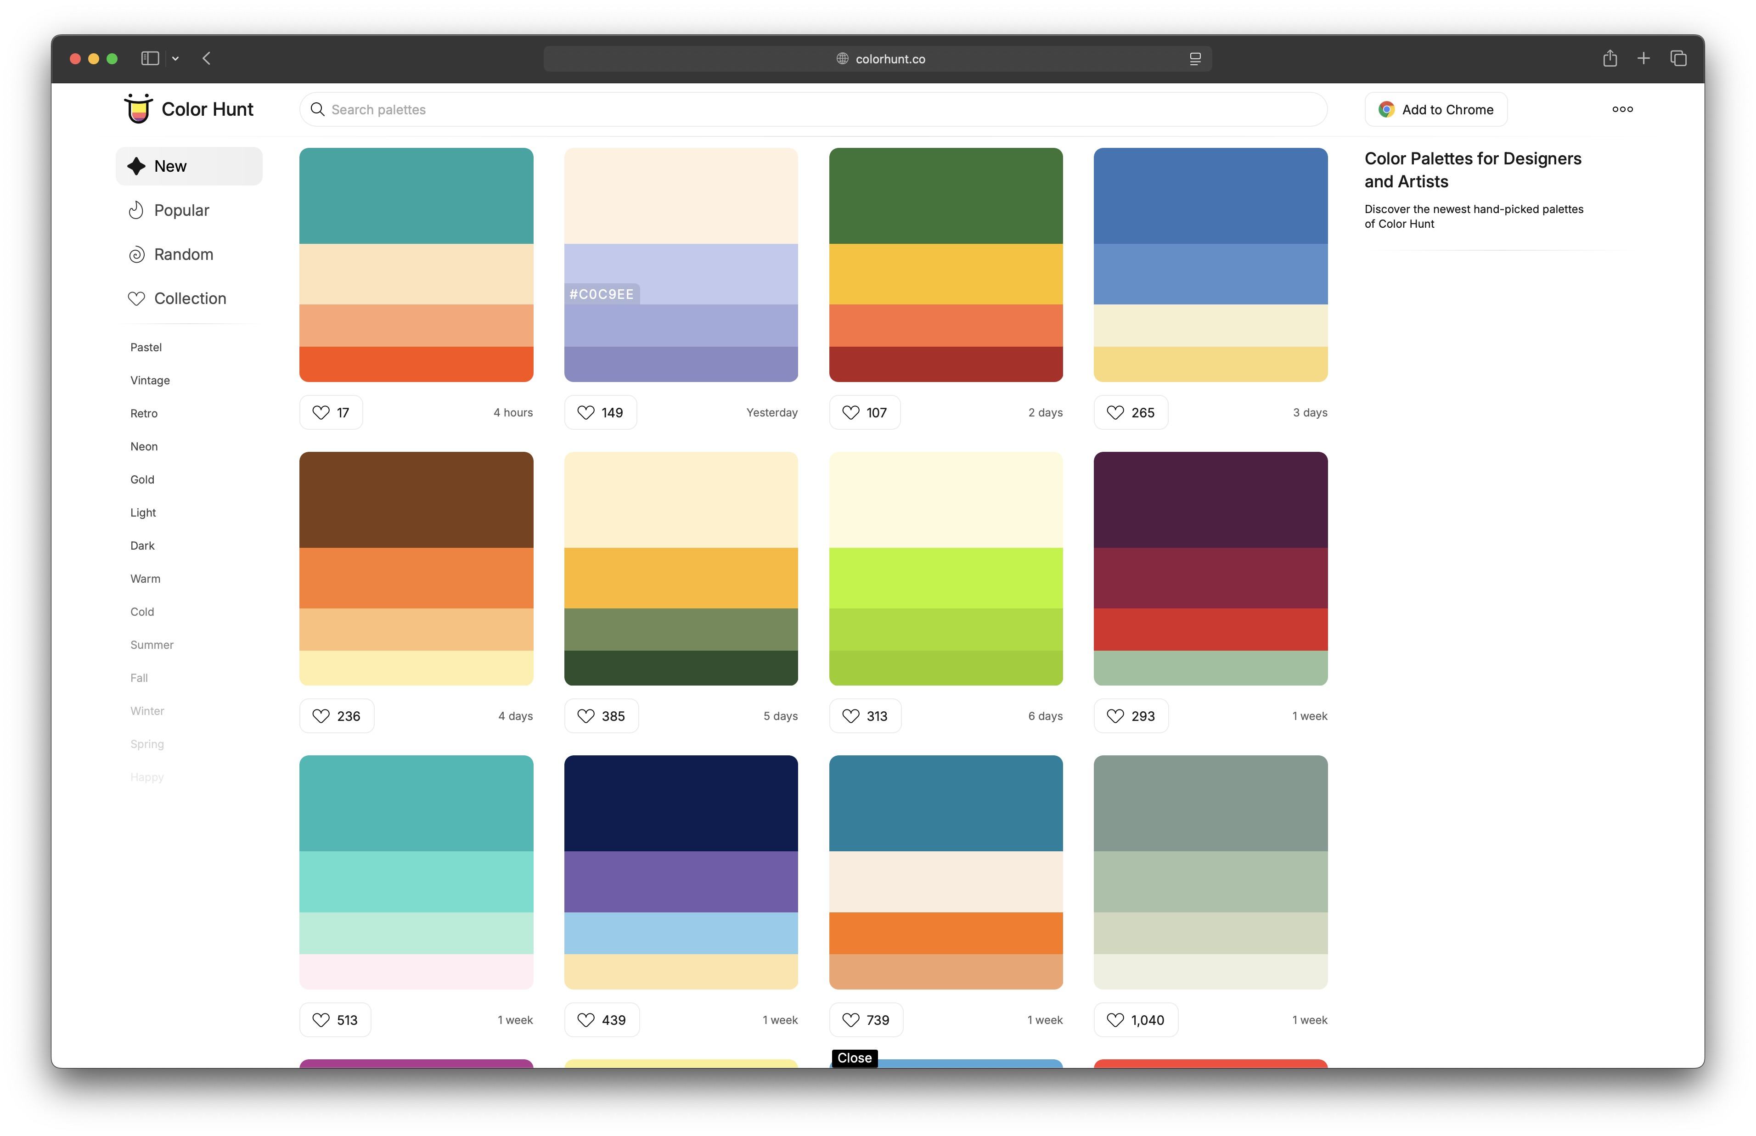This screenshot has width=1756, height=1136.
Task: Like the palette with 265 likes
Action: pyautogui.click(x=1131, y=412)
